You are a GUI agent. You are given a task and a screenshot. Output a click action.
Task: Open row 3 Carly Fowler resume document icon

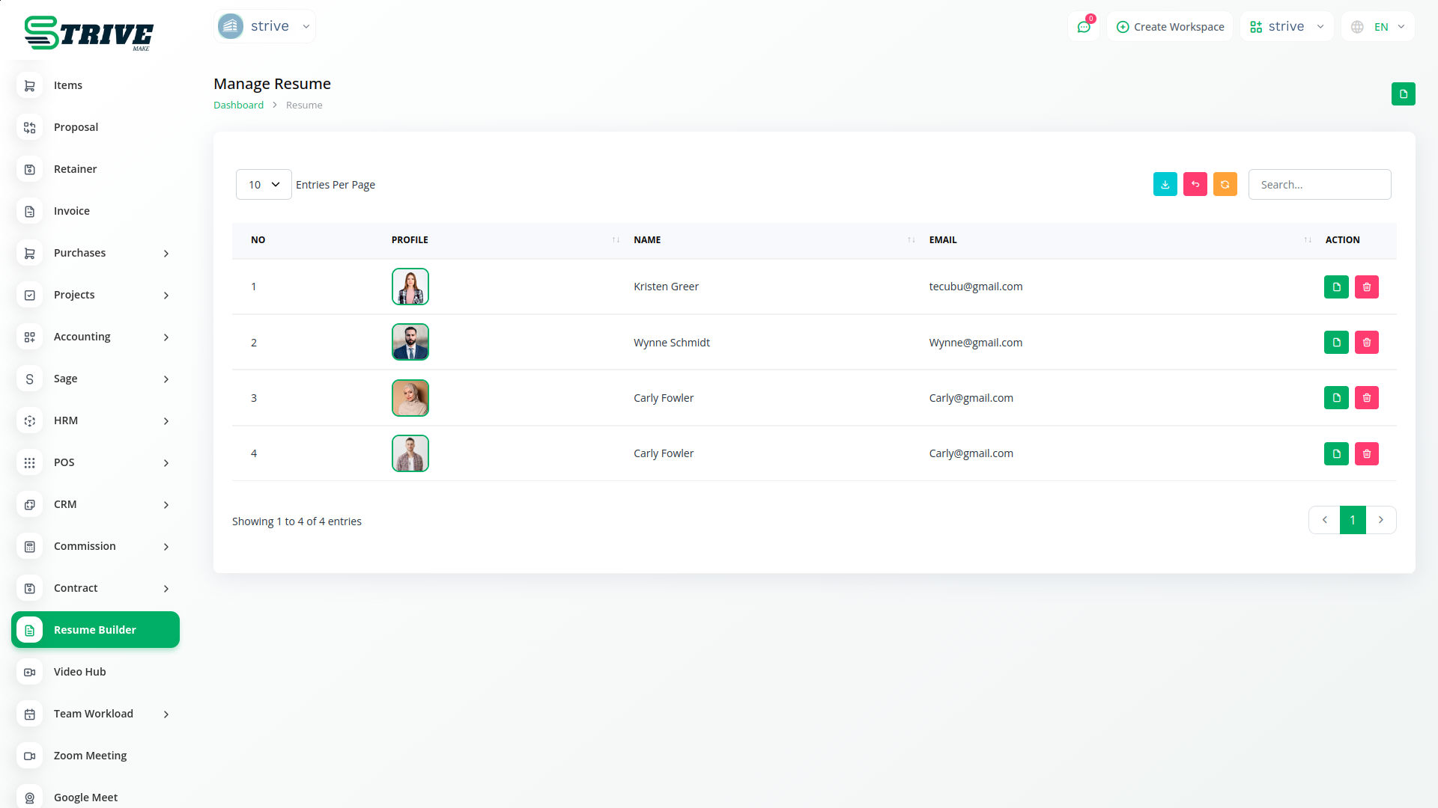pos(1336,398)
